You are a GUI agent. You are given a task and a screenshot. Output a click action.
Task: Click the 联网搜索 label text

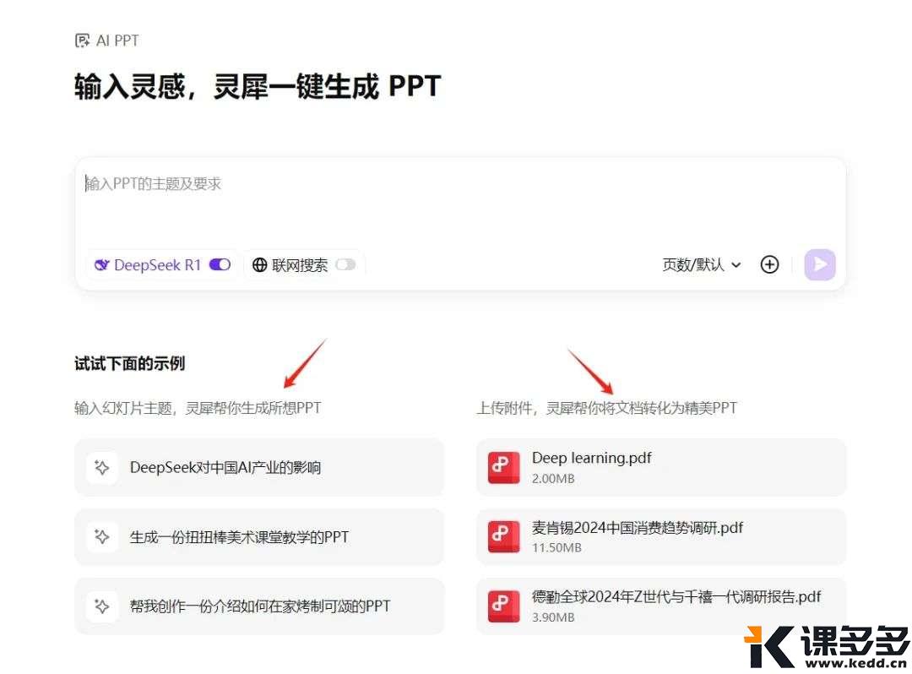(x=300, y=265)
